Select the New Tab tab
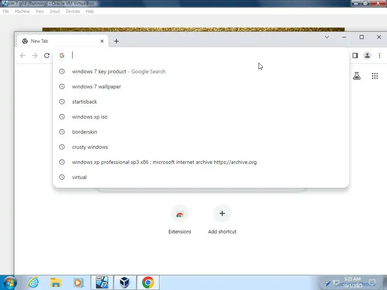Viewport: 387px width, 290px height. tap(63, 41)
